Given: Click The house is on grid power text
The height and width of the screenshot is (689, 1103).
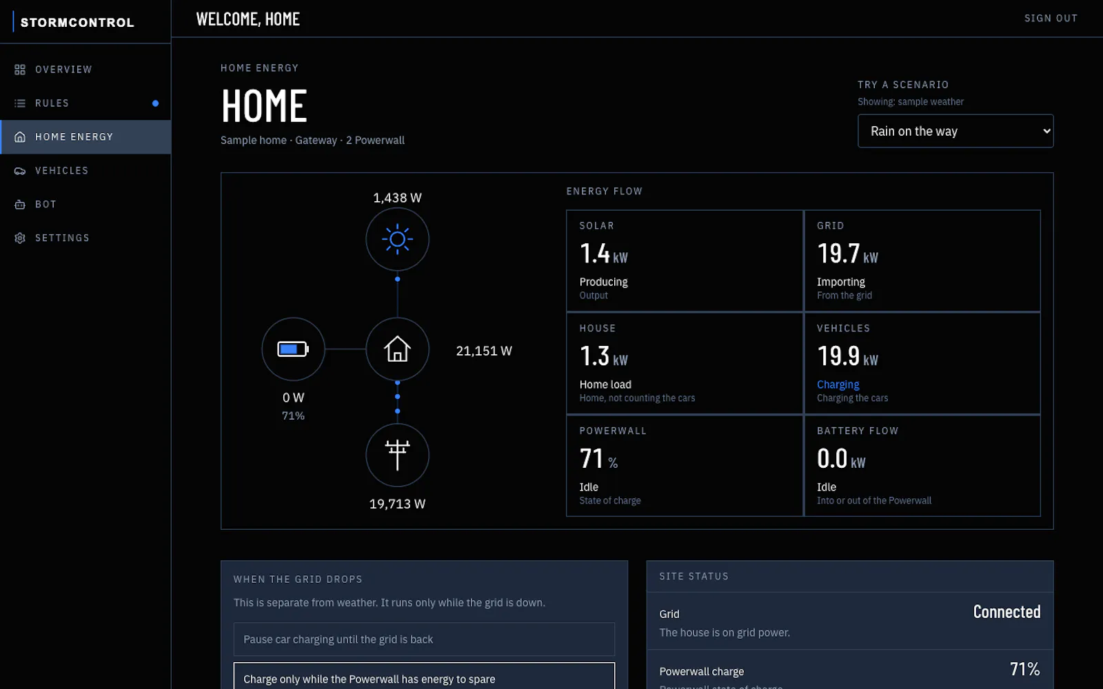Looking at the screenshot, I should [x=725, y=633].
